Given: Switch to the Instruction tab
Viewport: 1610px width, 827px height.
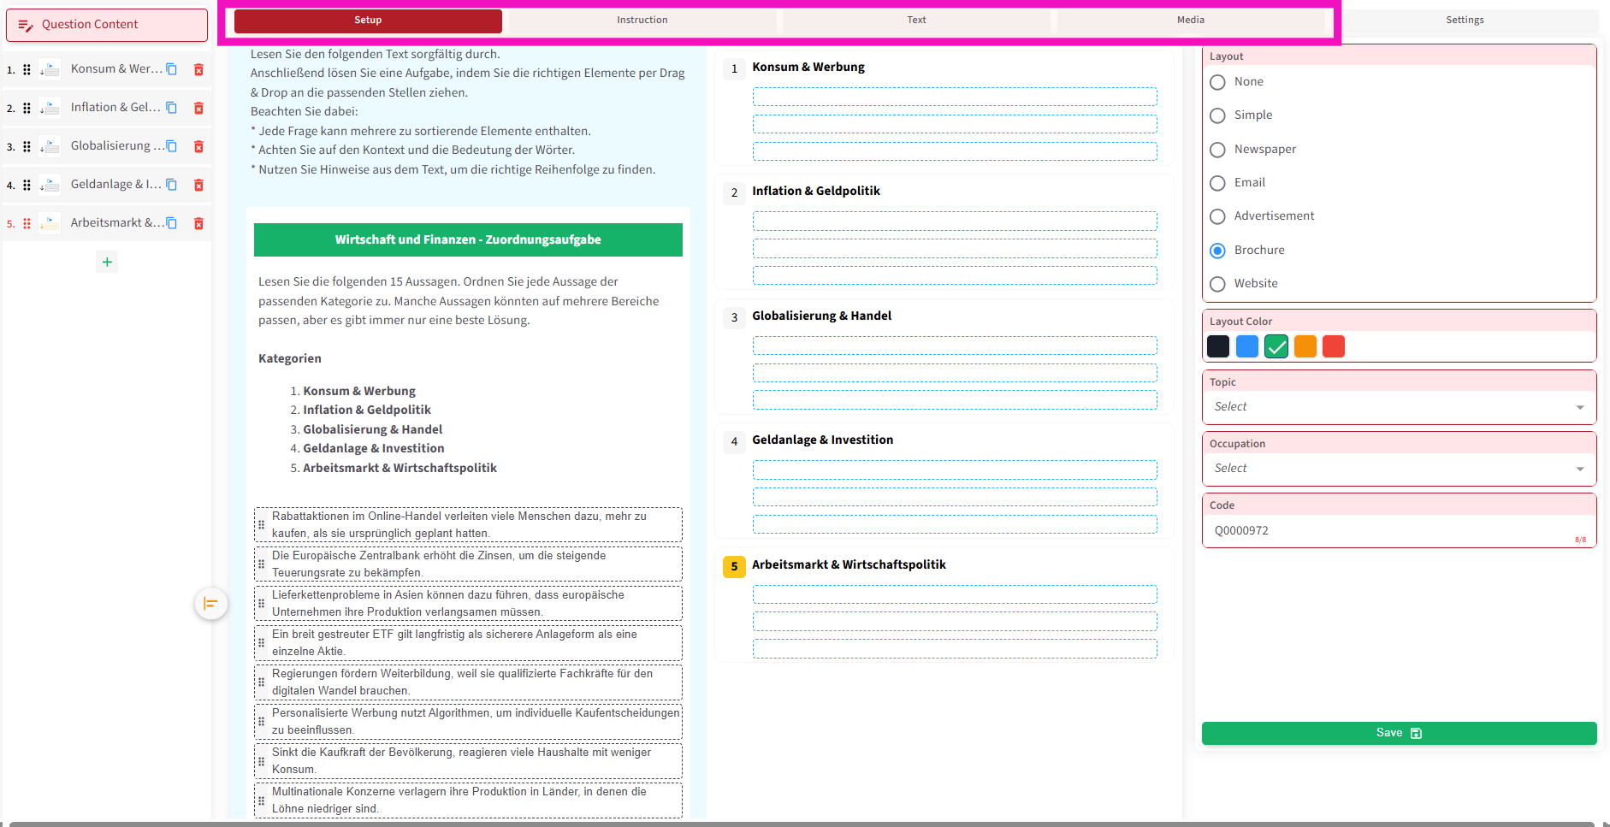Looking at the screenshot, I should click(642, 21).
